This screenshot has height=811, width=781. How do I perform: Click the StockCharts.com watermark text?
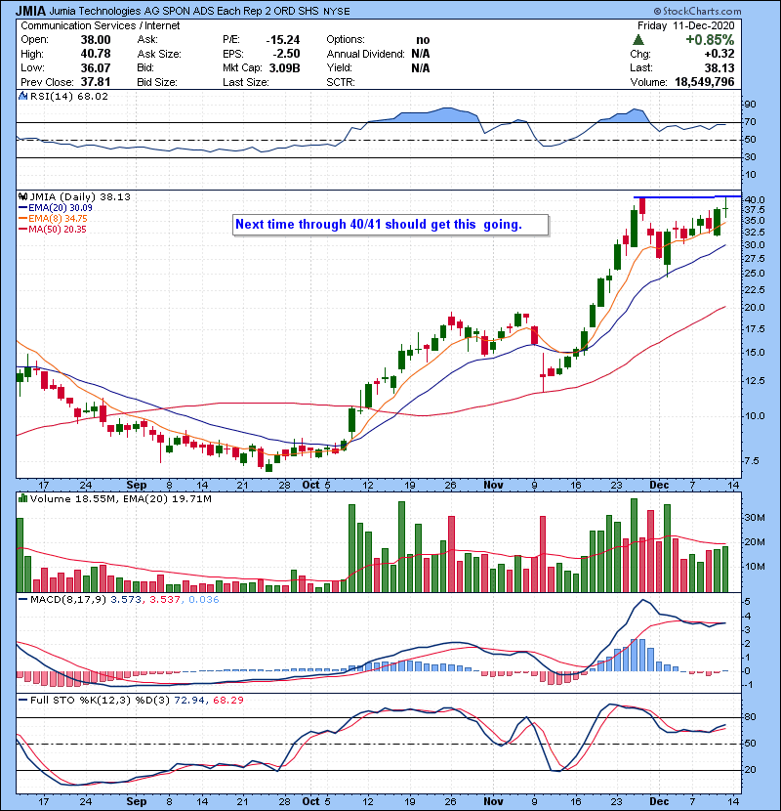coord(697,11)
